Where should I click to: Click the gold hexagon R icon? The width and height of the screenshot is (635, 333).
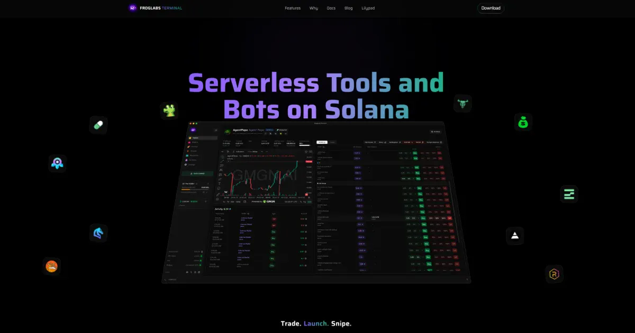pyautogui.click(x=555, y=274)
